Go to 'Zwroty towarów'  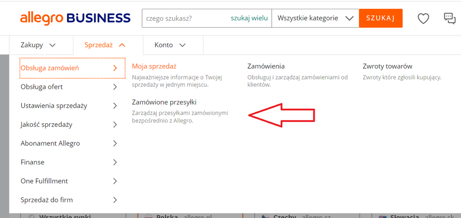pyautogui.click(x=388, y=66)
